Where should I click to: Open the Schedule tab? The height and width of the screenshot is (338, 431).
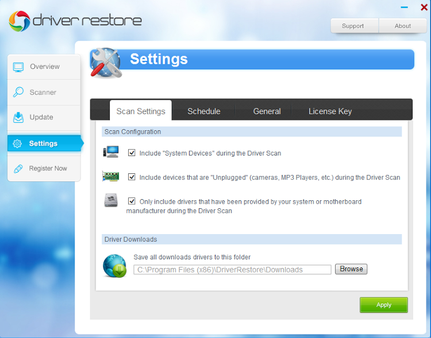point(203,111)
